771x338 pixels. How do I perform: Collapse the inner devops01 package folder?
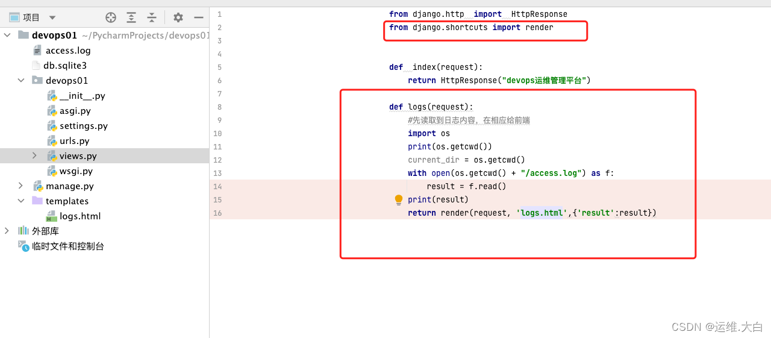21,80
